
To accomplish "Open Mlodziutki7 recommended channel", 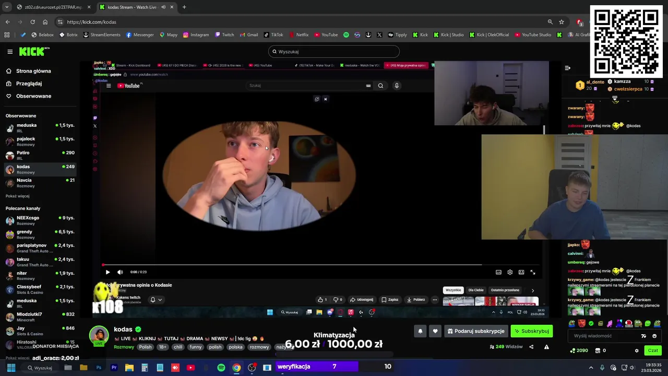I will click(x=40, y=316).
